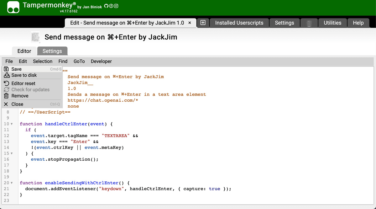Click the "Enter" string on line 13
This screenshot has width=376, height=209.
click(x=81, y=142)
